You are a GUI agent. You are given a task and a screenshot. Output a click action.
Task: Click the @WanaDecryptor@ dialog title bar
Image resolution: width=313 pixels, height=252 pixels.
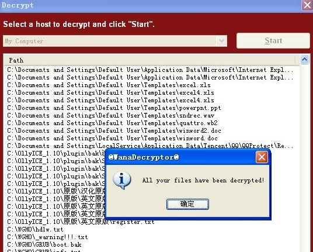click(180, 157)
